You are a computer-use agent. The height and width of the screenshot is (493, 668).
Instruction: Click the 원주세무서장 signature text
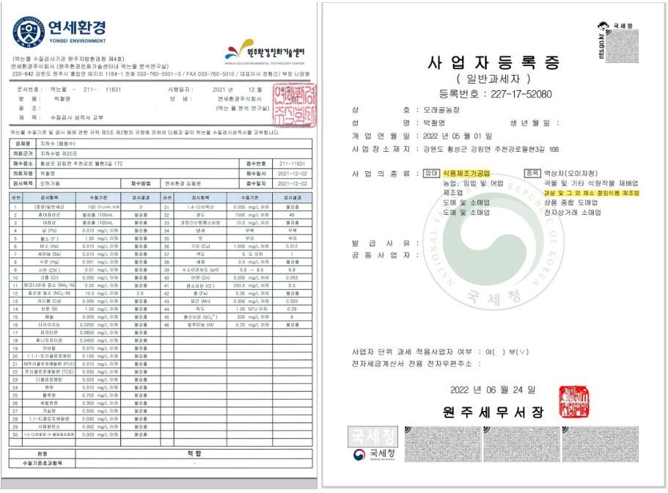493,412
